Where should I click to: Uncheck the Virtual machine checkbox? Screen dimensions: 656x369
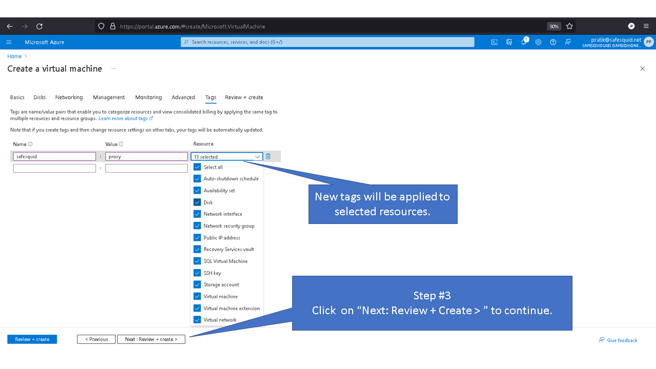[197, 297]
